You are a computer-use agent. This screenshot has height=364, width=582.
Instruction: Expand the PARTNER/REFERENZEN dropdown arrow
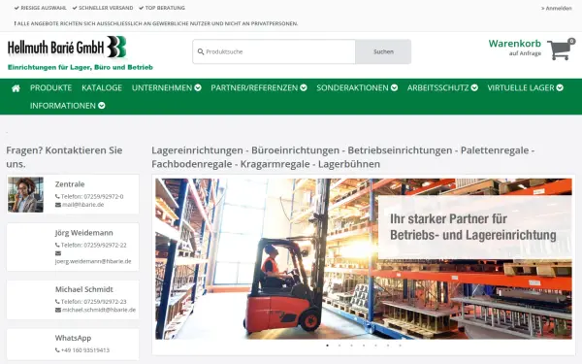[x=304, y=87]
